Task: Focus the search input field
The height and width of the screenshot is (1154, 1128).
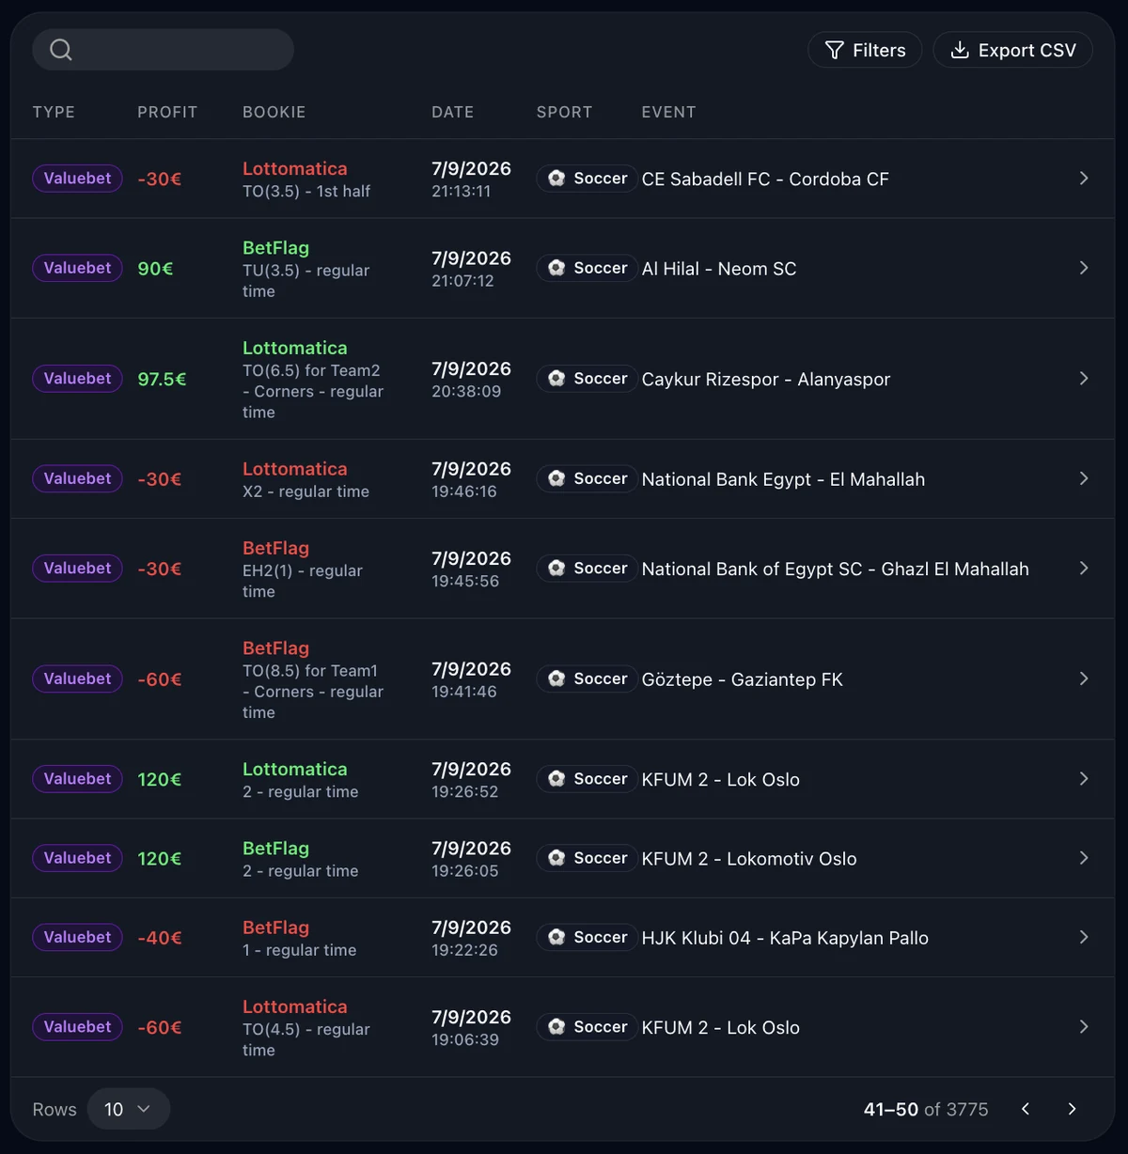Action: [164, 50]
